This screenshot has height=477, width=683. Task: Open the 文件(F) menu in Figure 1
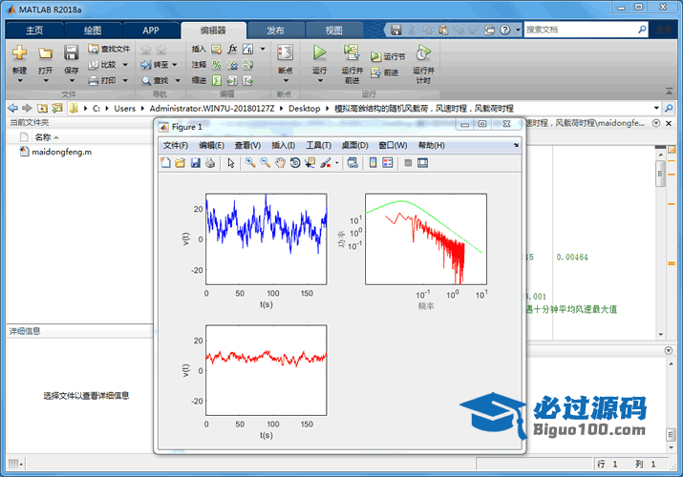176,145
